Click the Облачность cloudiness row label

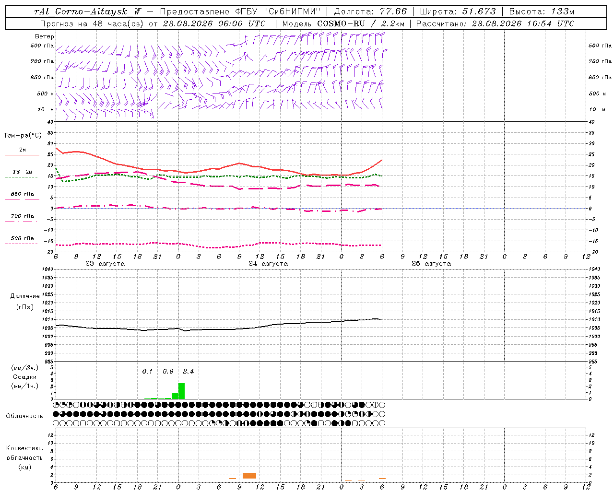coord(24,416)
